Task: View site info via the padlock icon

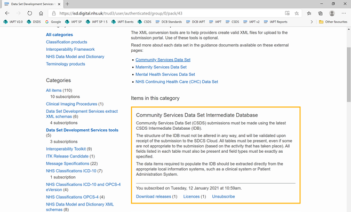Action: point(54,13)
